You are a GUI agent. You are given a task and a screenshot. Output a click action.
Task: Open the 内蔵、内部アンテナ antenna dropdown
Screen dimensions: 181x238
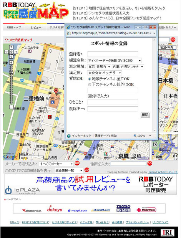[128, 67]
